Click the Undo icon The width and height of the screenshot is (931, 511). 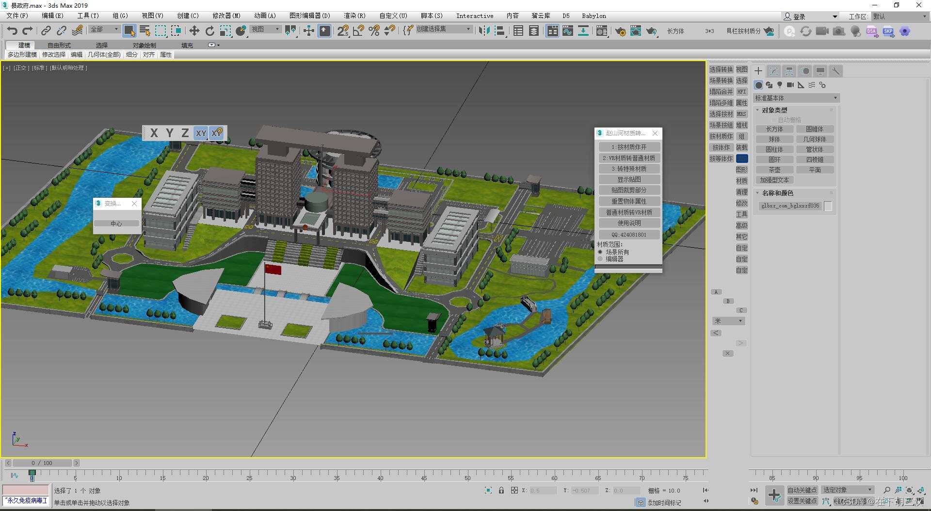12,31
